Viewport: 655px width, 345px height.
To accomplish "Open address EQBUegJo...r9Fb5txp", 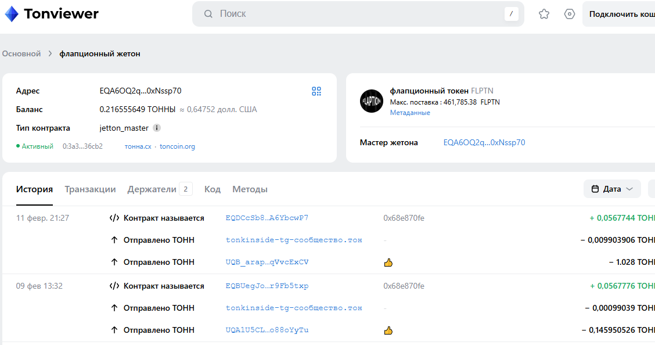I will coord(267,286).
